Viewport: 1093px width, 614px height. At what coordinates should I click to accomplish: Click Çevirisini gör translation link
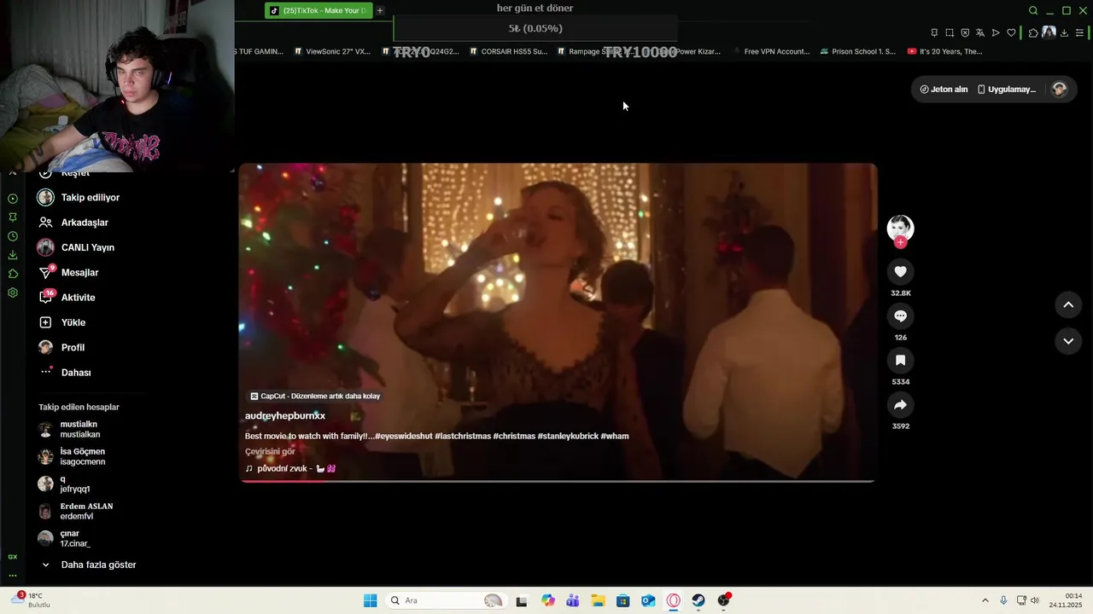[x=270, y=451]
